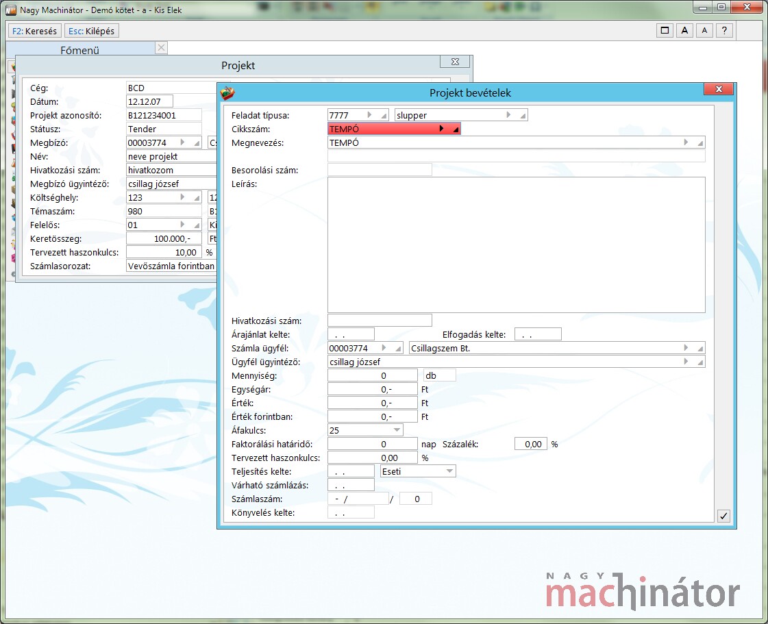Open Feladat típusa 7777 lookup arrow
Viewport: 768px width, 624px height.
(370, 115)
